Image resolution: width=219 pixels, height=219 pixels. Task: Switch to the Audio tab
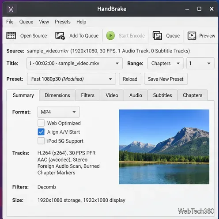click(136, 95)
